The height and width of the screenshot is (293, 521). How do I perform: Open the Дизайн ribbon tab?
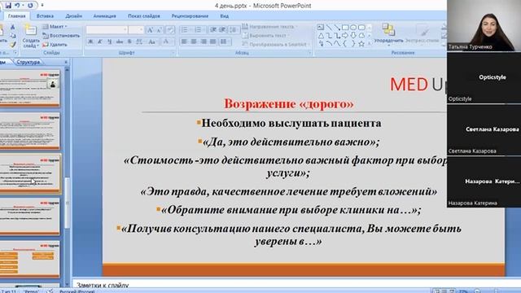(74, 16)
